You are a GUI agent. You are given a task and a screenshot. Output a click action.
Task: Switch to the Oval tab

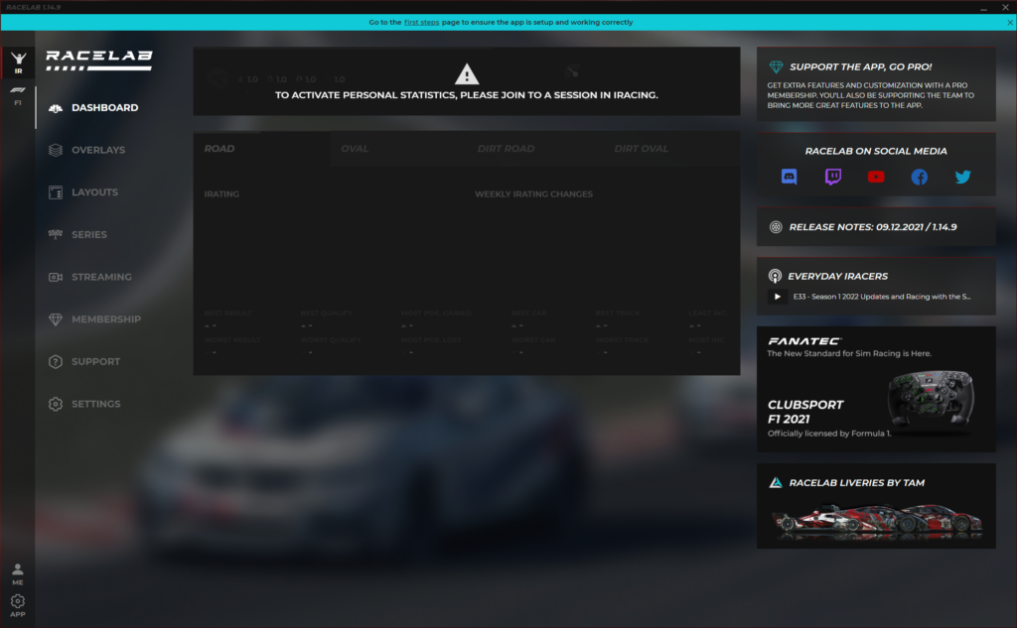(x=398, y=149)
